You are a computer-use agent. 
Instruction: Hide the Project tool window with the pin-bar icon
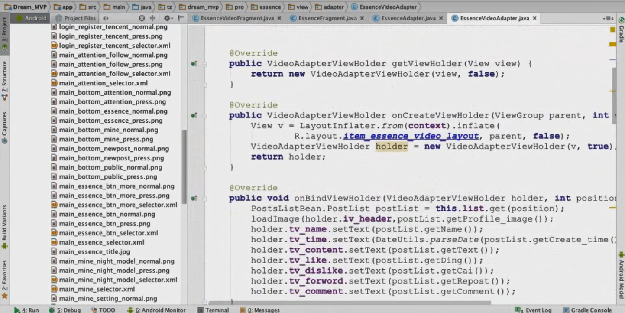click(x=181, y=18)
